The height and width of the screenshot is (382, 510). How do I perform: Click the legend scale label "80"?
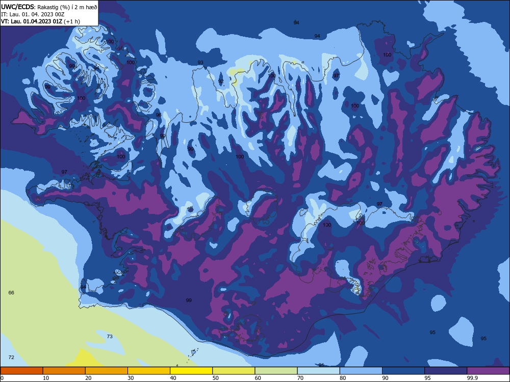pos(343,378)
